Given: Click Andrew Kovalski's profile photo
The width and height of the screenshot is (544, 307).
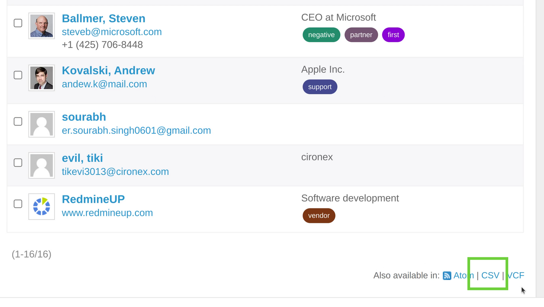Looking at the screenshot, I should (x=41, y=78).
